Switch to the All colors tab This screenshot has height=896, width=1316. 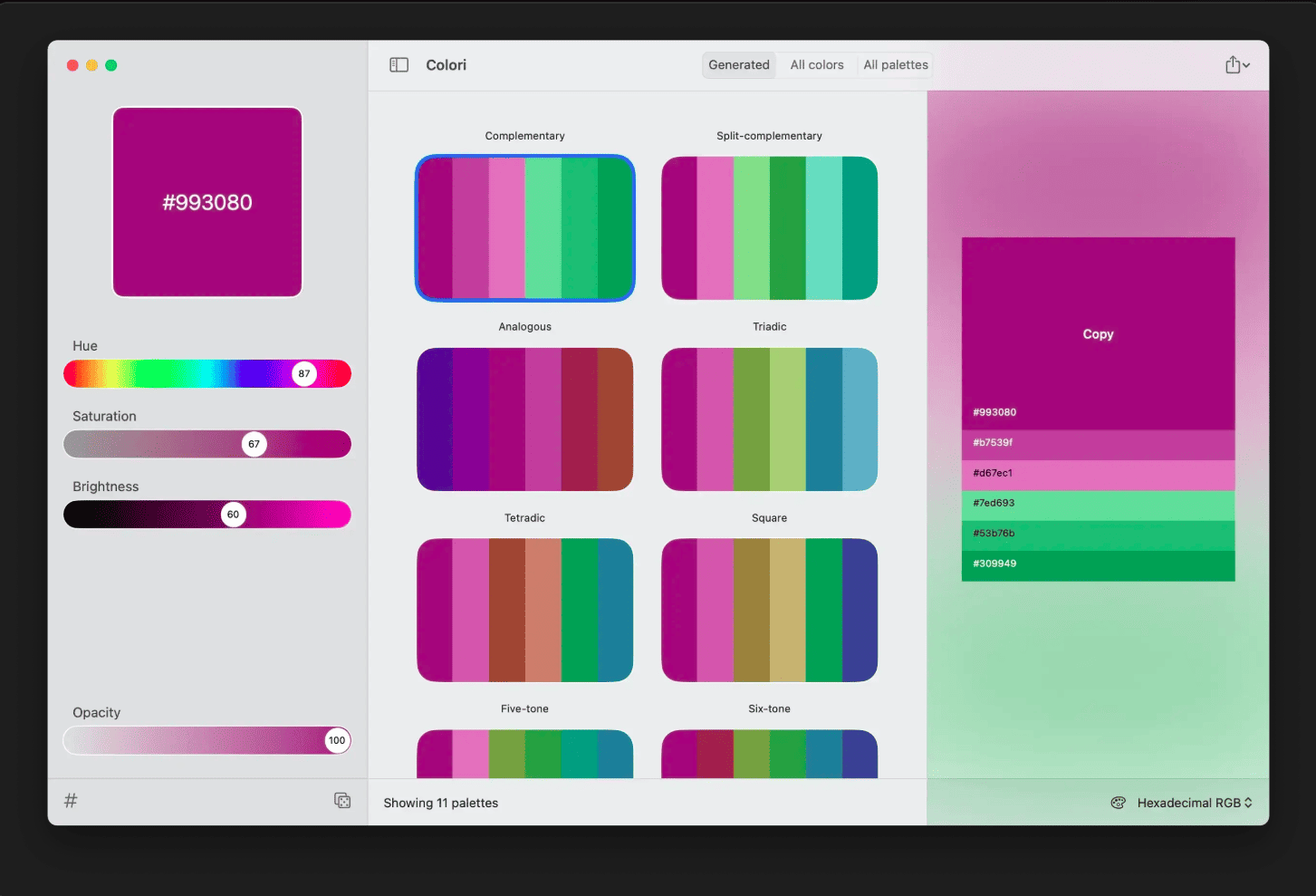click(x=817, y=65)
